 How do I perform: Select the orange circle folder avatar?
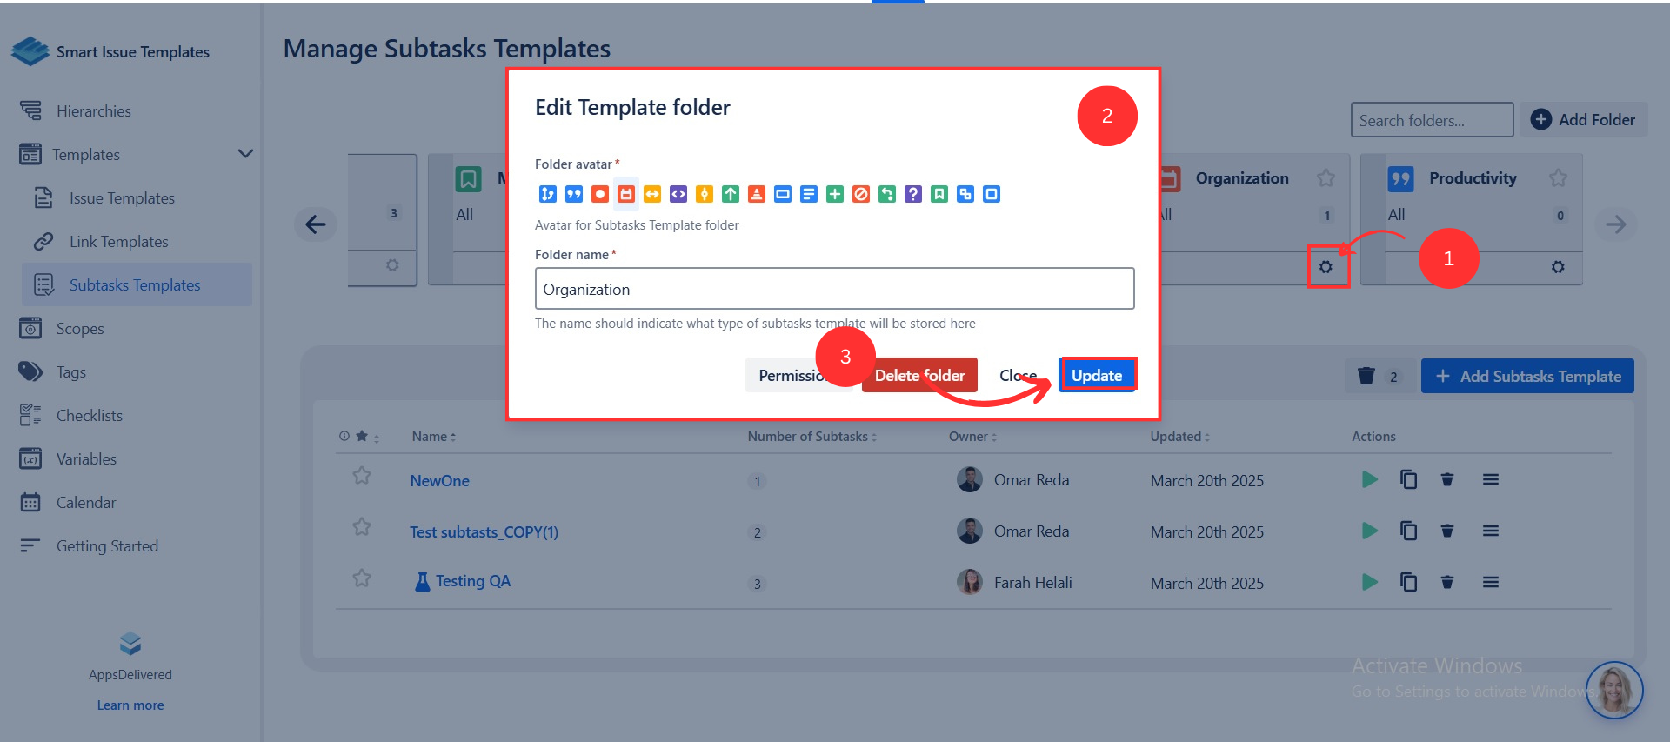pyautogui.click(x=599, y=194)
